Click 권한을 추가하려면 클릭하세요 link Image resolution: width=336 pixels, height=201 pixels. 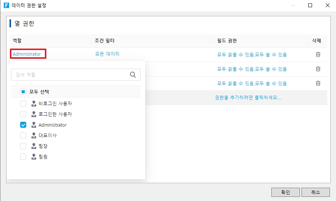point(248,97)
